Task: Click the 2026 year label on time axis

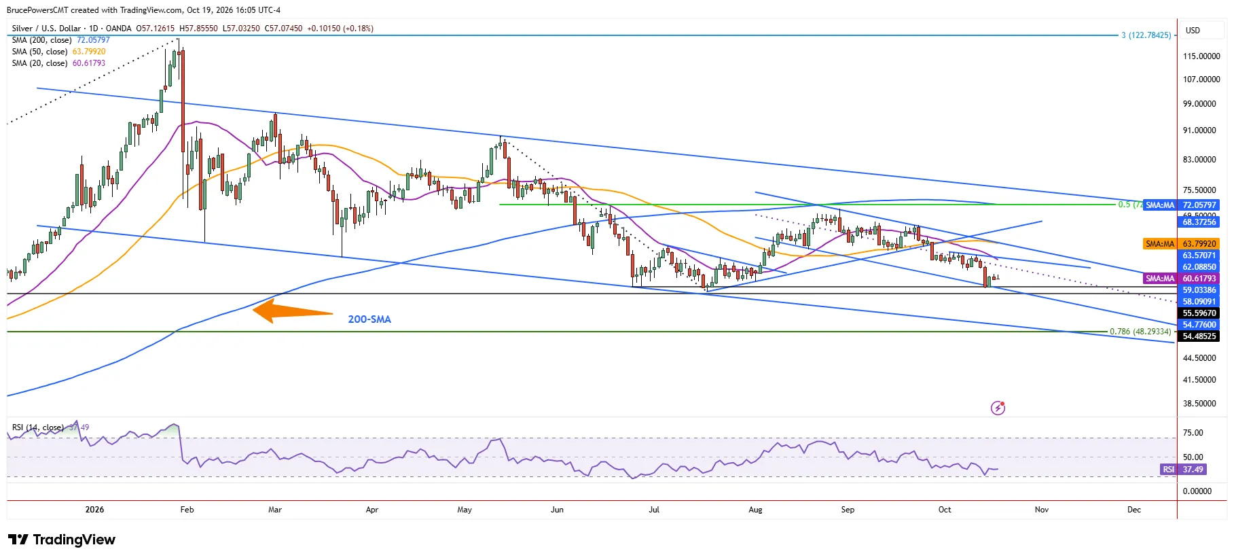Action: [94, 510]
